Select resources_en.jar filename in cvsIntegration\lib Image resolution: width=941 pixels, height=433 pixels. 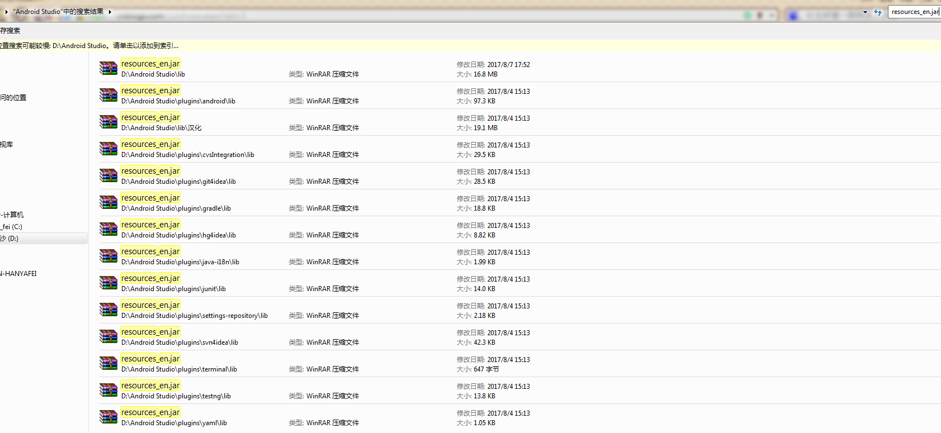click(150, 144)
